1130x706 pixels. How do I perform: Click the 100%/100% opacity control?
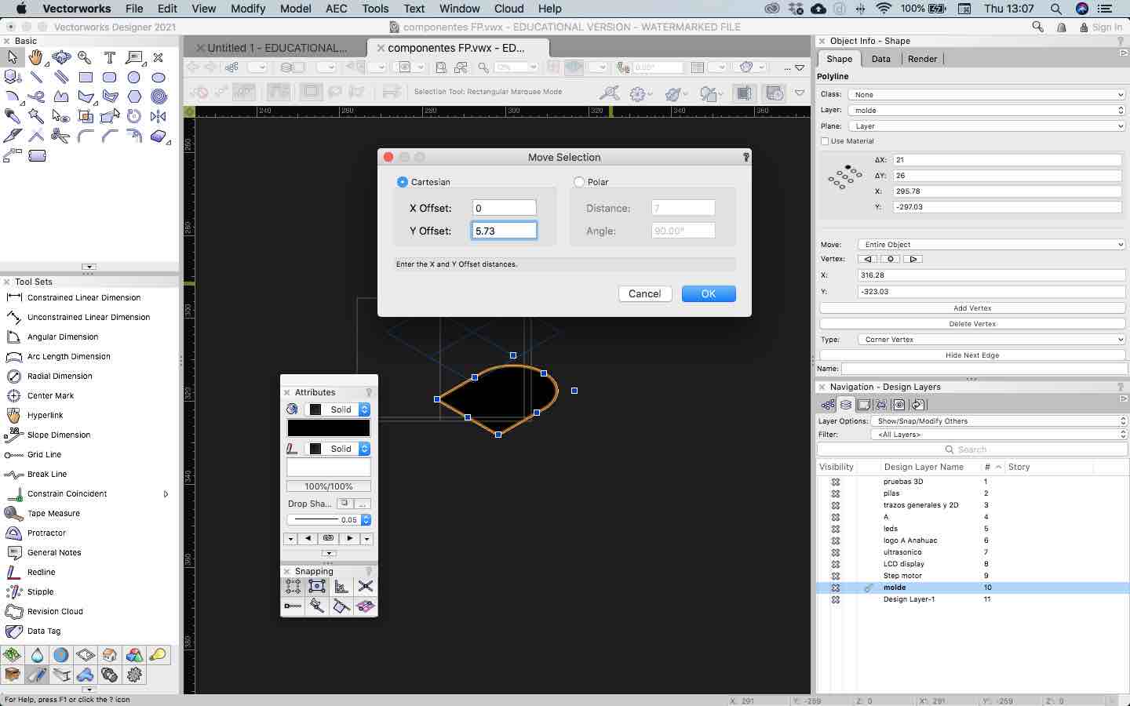(329, 486)
